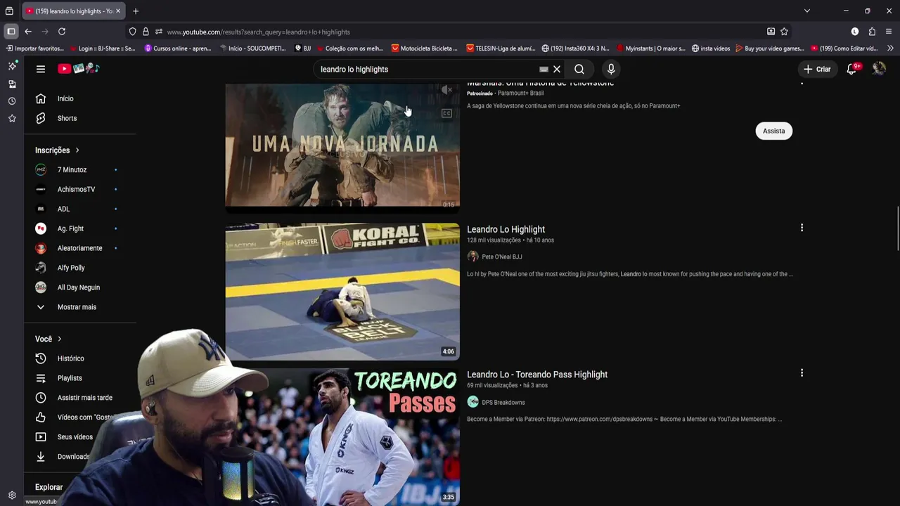This screenshot has height=506, width=900.
Task: Select the leandro lo highlights browser tab
Action: [74, 11]
